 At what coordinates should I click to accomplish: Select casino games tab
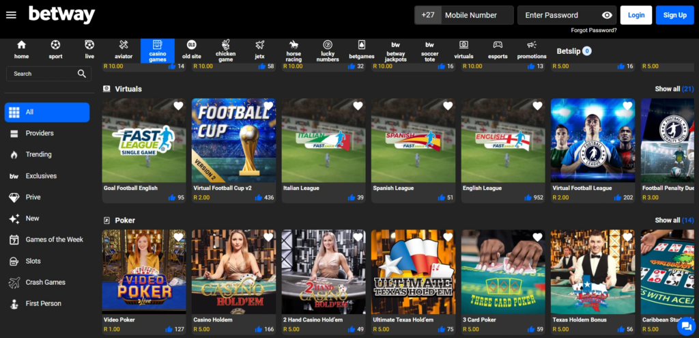[158, 51]
